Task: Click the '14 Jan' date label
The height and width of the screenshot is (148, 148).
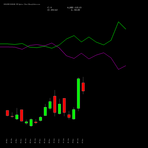Action: point(63,141)
